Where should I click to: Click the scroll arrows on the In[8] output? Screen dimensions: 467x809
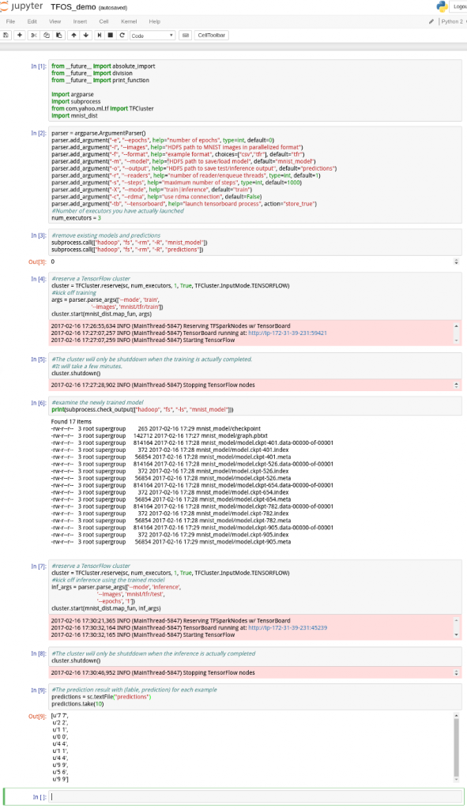(x=456, y=673)
